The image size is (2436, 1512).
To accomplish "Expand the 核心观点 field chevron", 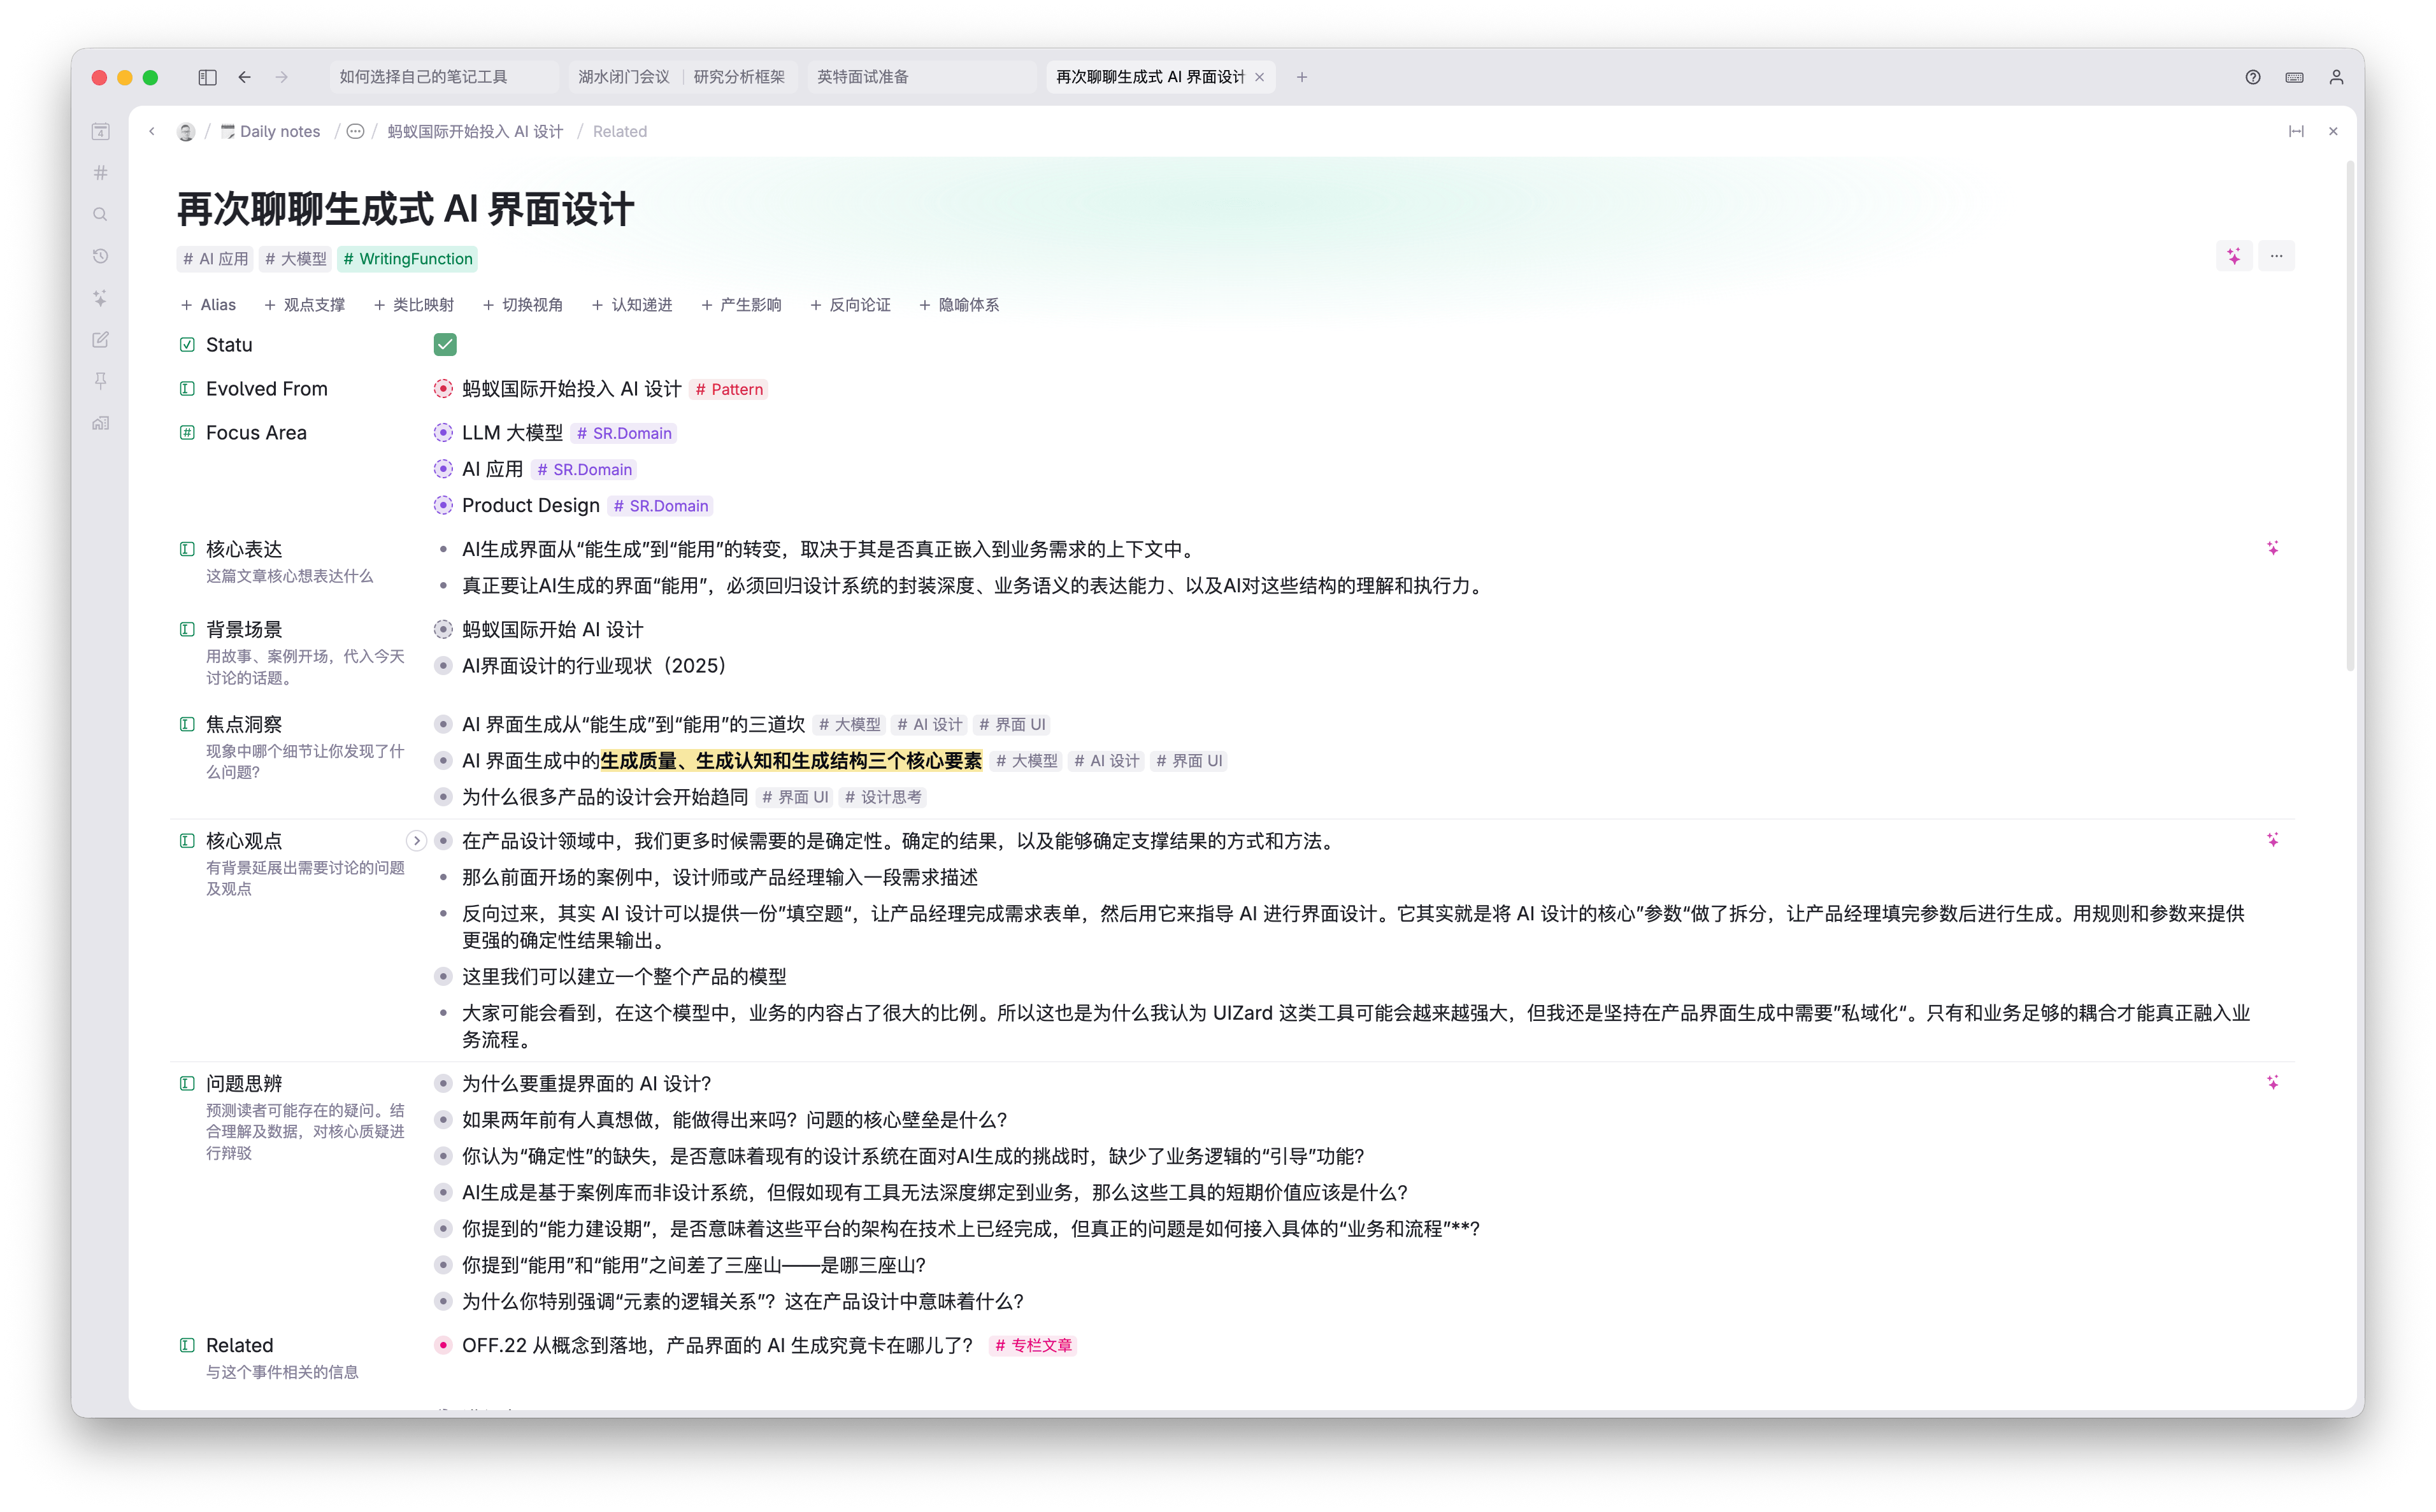I will tap(416, 841).
